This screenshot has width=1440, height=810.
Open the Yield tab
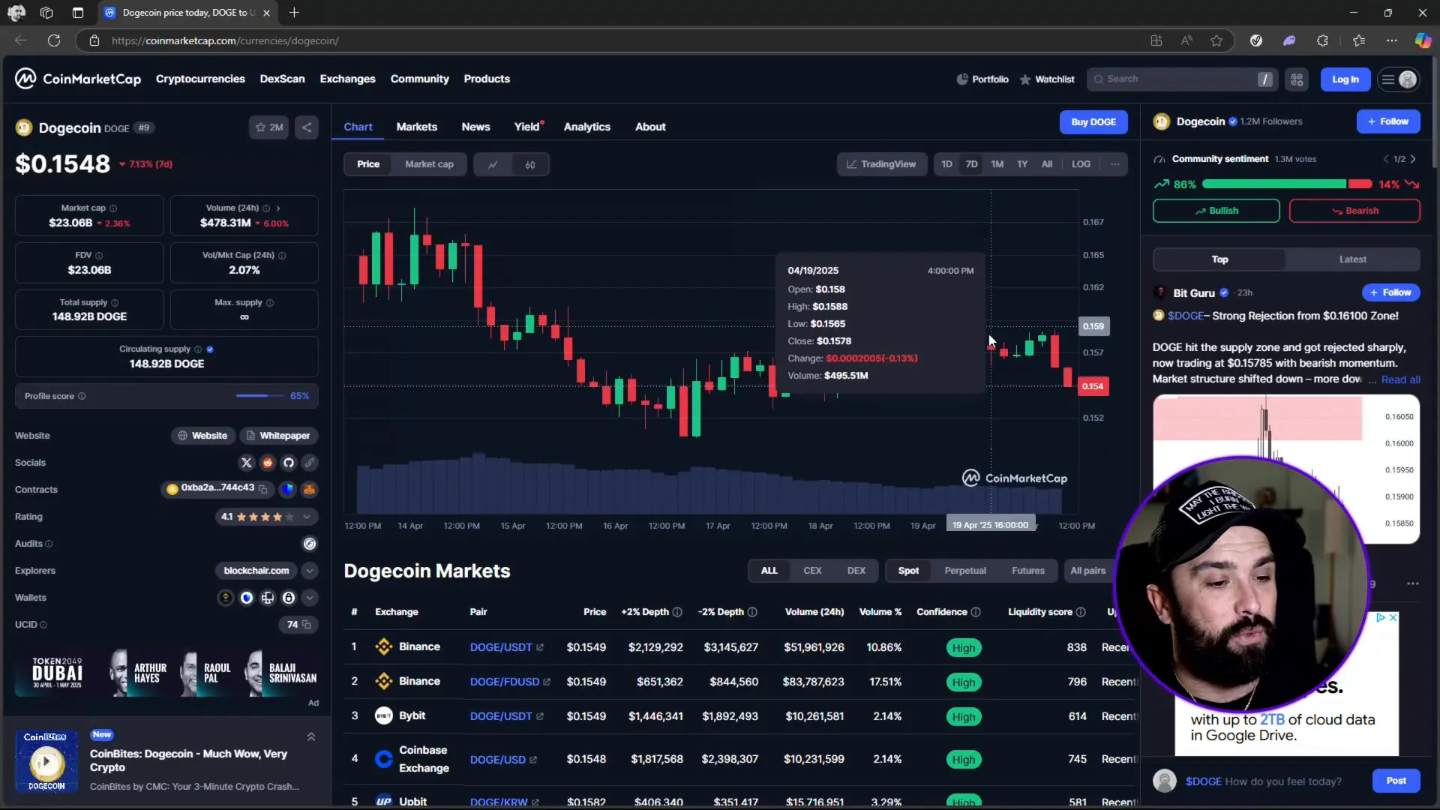(527, 127)
